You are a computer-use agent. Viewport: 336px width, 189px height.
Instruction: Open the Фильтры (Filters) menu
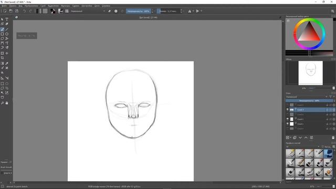tap(65, 6)
